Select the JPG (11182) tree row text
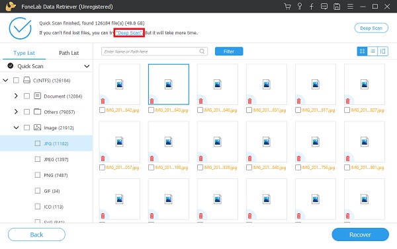This screenshot has width=397, height=249. tap(56, 143)
